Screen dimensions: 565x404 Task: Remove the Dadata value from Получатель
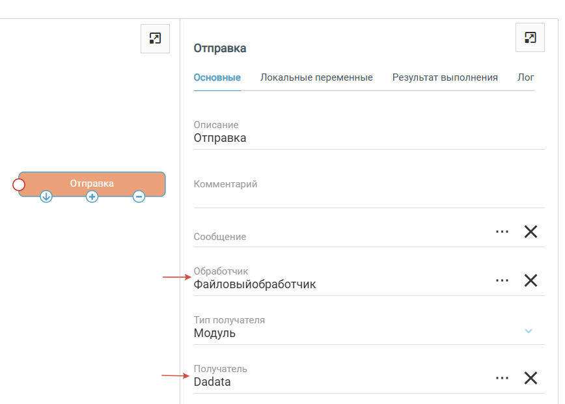coord(531,378)
